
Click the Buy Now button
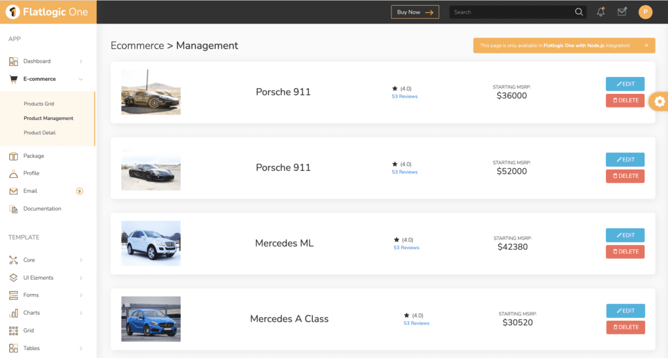point(415,12)
